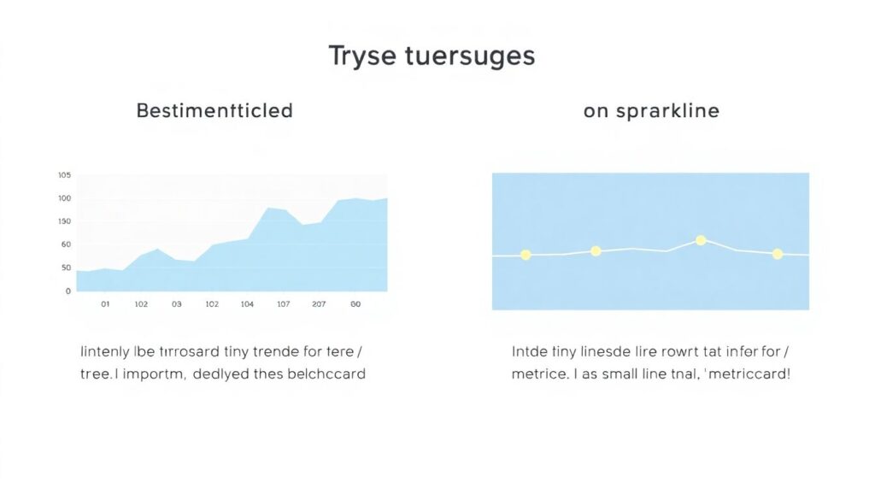
Task: Click the last yellow dot on the sparkline
Action: [777, 254]
